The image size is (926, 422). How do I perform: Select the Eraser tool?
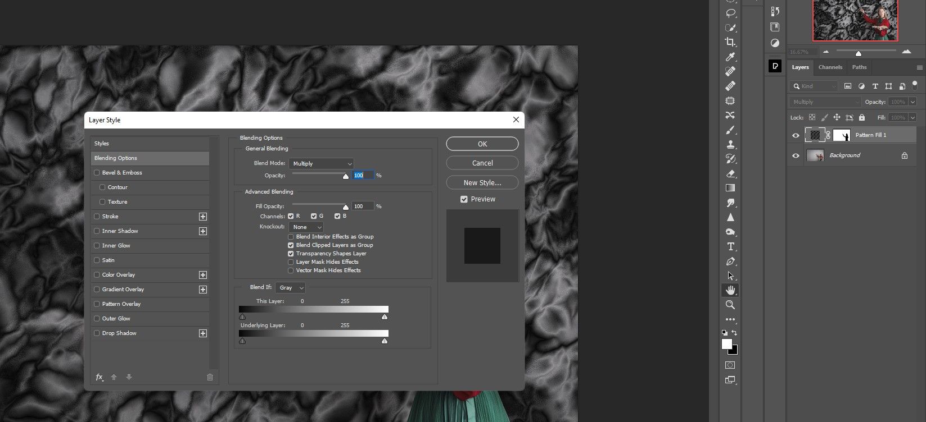pos(730,173)
